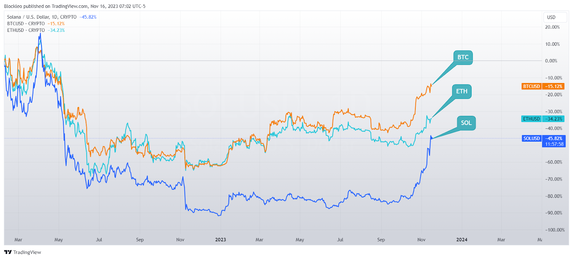Click the SOL countdown timer 11:57:58
573x259 pixels.
tap(554, 144)
